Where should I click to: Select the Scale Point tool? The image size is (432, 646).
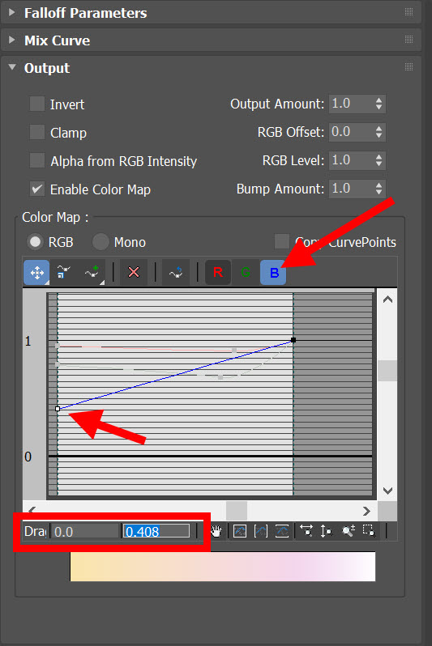[x=64, y=272]
